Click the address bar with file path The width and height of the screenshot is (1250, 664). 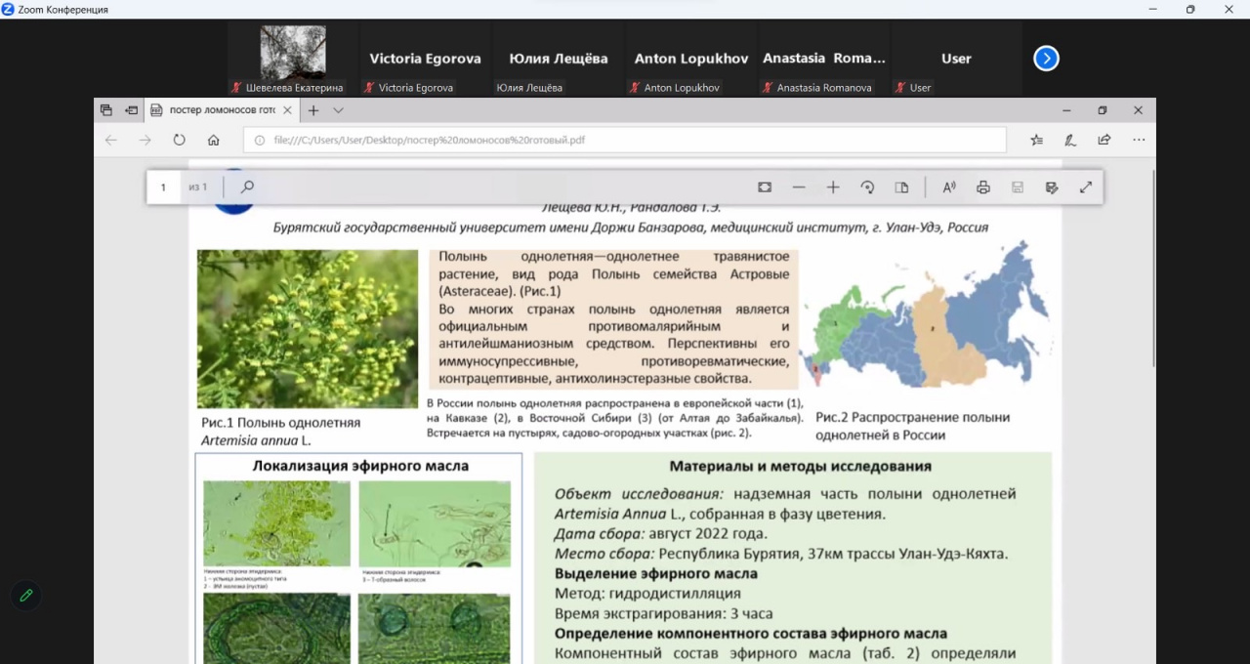(625, 140)
